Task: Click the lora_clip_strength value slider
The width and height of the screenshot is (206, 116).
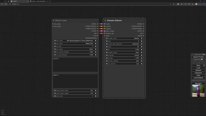Action: click(75, 55)
